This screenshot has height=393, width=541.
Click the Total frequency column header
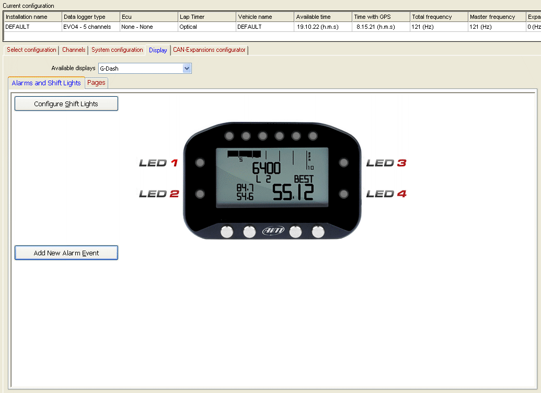[x=439, y=17]
